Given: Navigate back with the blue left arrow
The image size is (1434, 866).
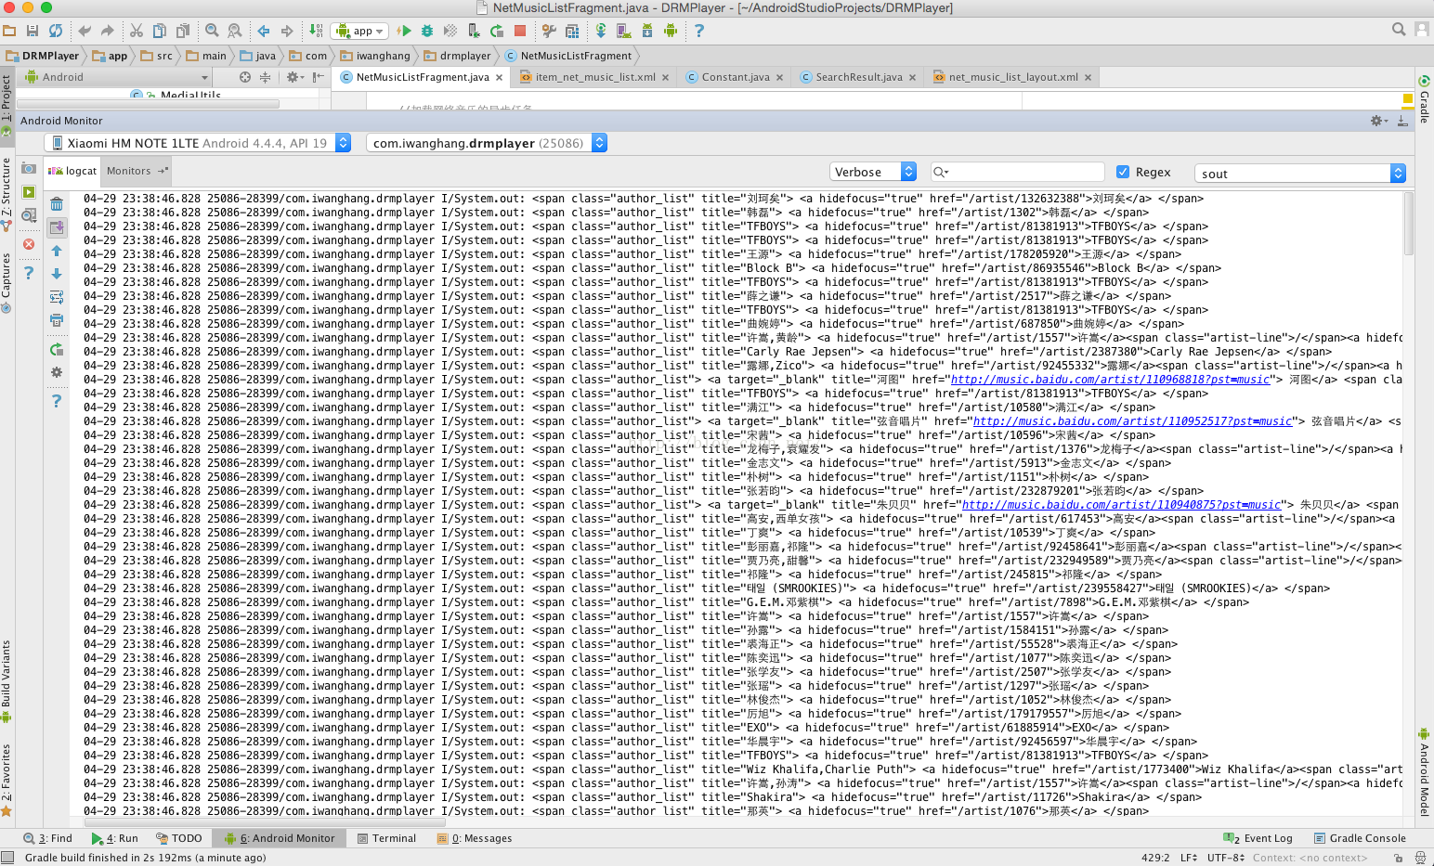Looking at the screenshot, I should (264, 31).
